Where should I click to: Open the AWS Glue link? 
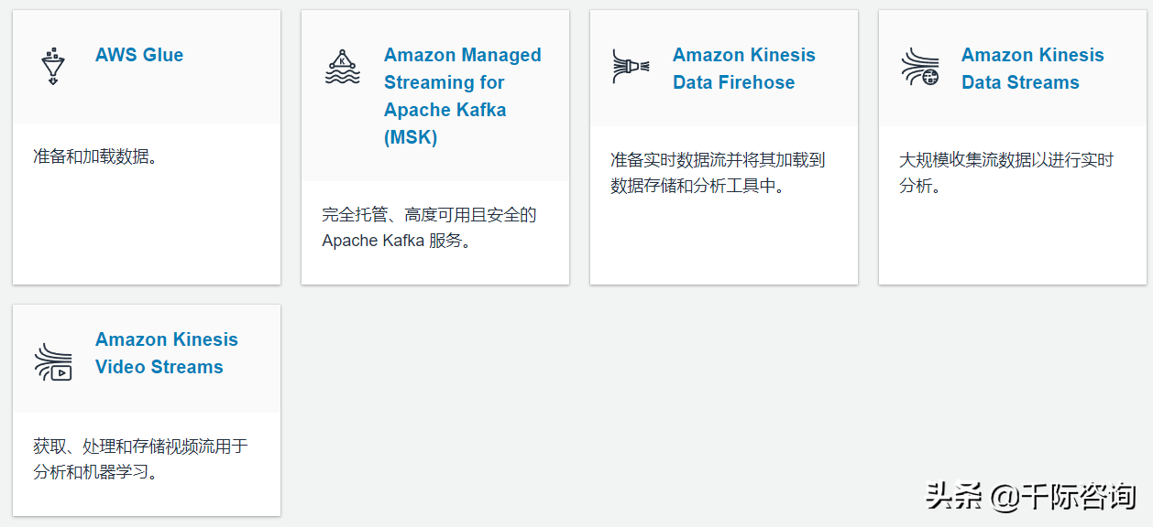(x=139, y=55)
